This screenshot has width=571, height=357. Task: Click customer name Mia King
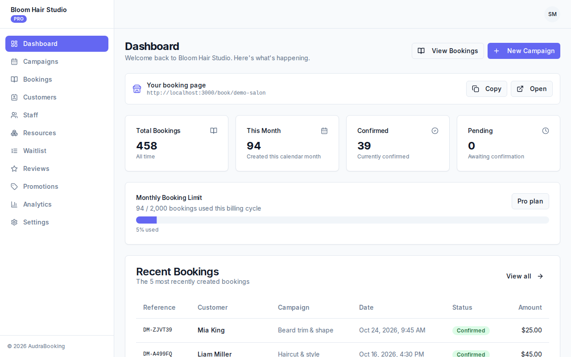211,330
